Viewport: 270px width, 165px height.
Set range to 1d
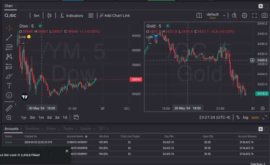click(65, 117)
